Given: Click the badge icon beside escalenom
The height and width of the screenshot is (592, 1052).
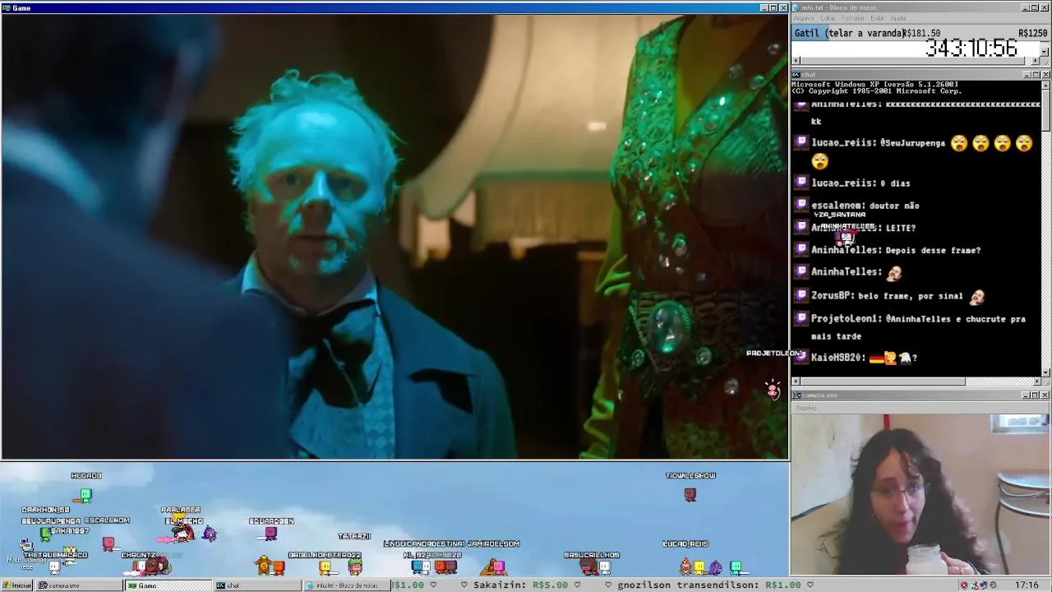Looking at the screenshot, I should tap(802, 205).
